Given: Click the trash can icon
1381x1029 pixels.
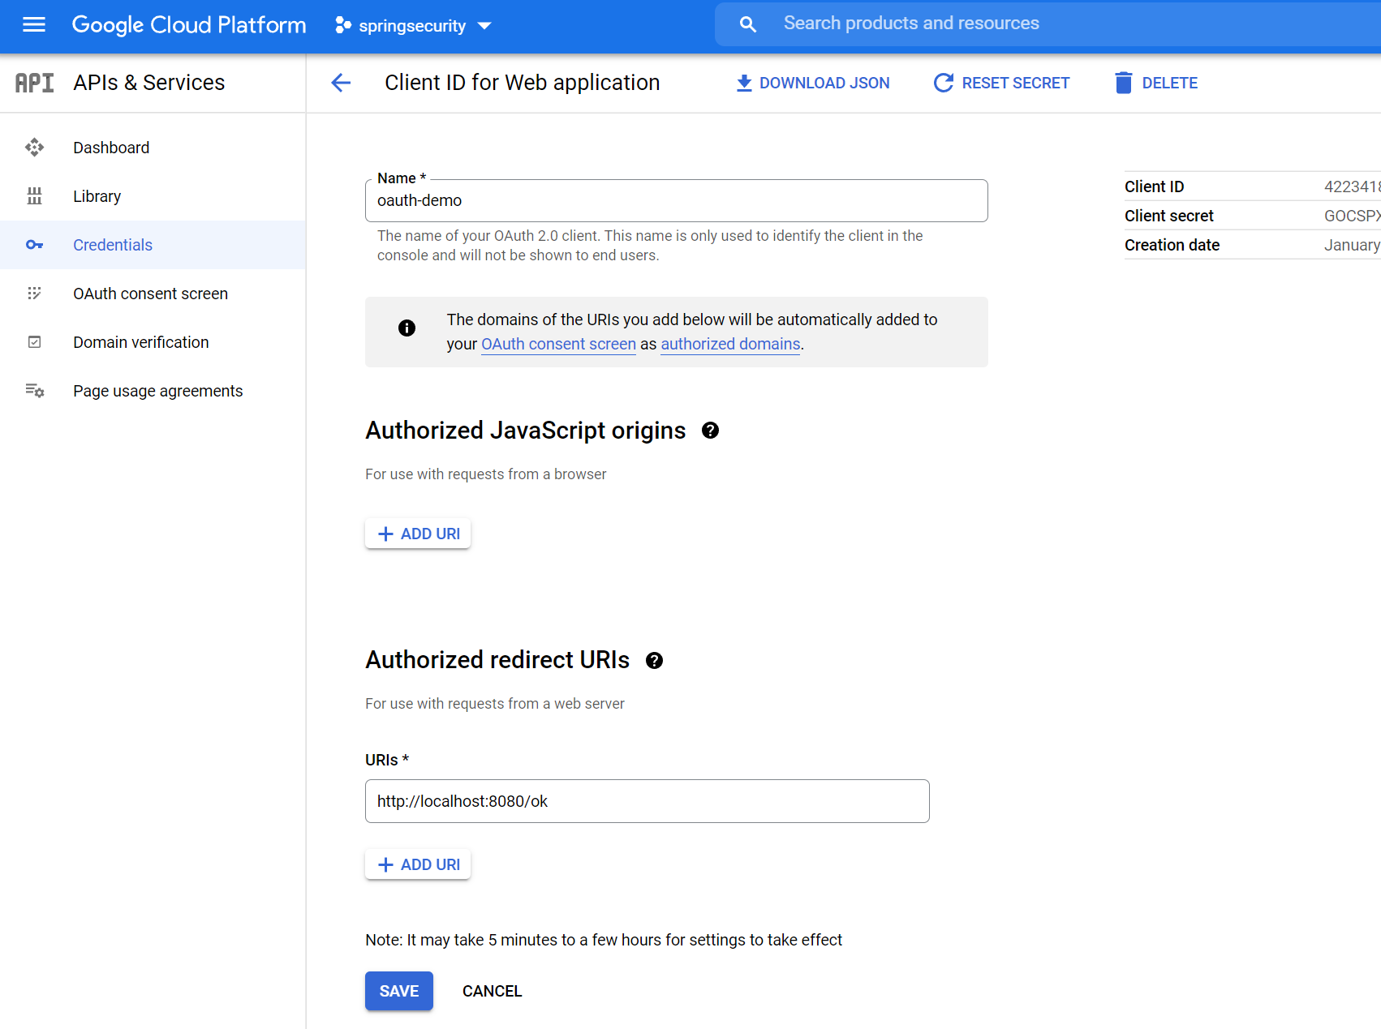Looking at the screenshot, I should pyautogui.click(x=1123, y=83).
